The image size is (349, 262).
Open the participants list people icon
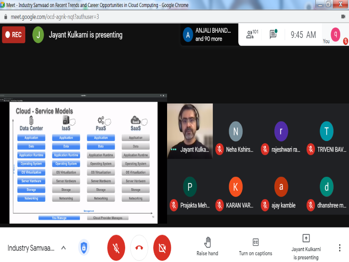click(x=252, y=34)
